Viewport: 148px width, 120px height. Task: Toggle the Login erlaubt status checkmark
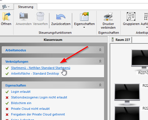(7, 92)
